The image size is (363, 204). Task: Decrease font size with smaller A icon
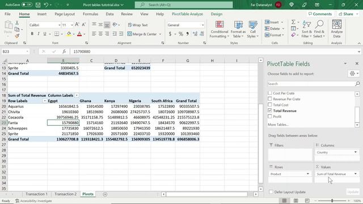tap(84, 24)
